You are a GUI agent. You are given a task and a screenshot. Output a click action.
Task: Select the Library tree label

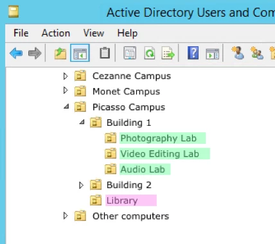click(122, 201)
